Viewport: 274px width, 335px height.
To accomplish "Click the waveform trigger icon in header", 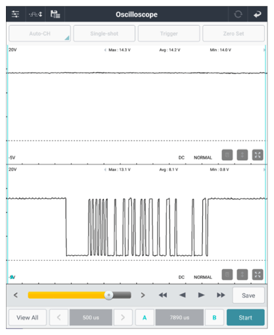I will click(35, 14).
